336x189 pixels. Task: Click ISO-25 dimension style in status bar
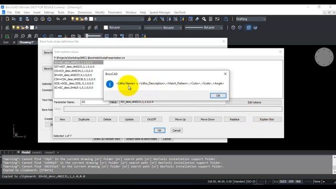pos(251,182)
